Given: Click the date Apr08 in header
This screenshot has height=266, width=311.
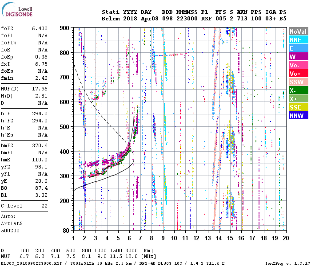Looking at the screenshot, I should coord(150,19).
